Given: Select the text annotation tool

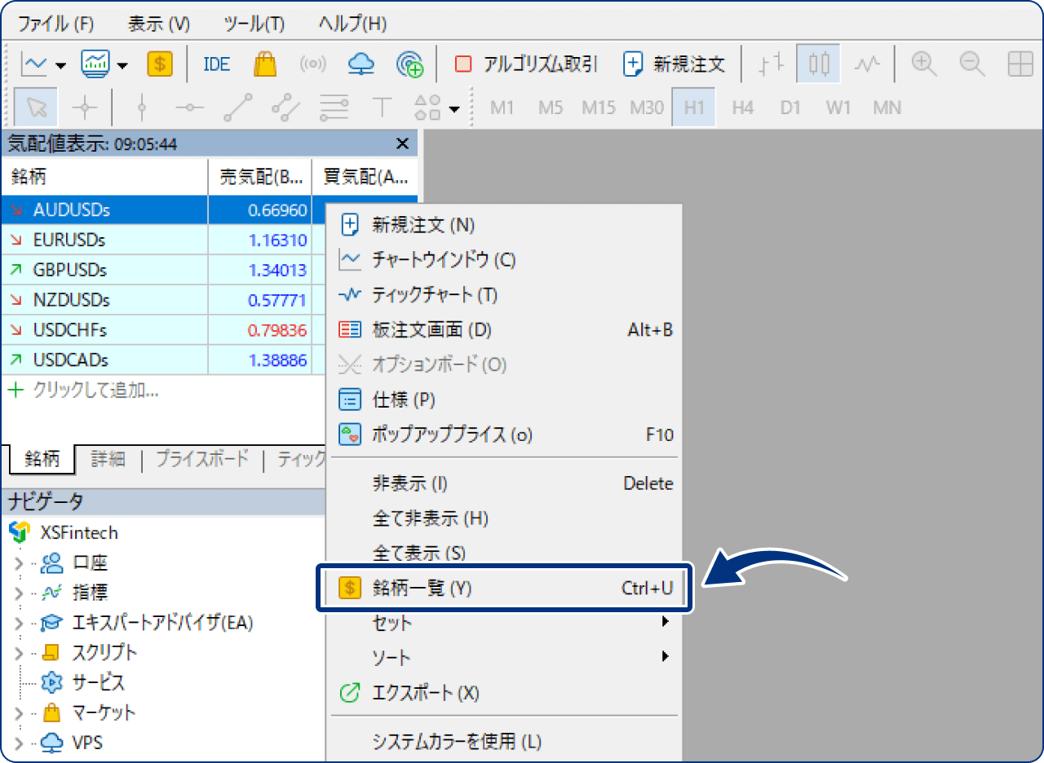Looking at the screenshot, I should click(382, 107).
